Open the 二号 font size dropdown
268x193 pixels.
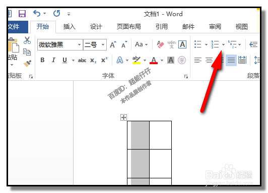point(103,45)
